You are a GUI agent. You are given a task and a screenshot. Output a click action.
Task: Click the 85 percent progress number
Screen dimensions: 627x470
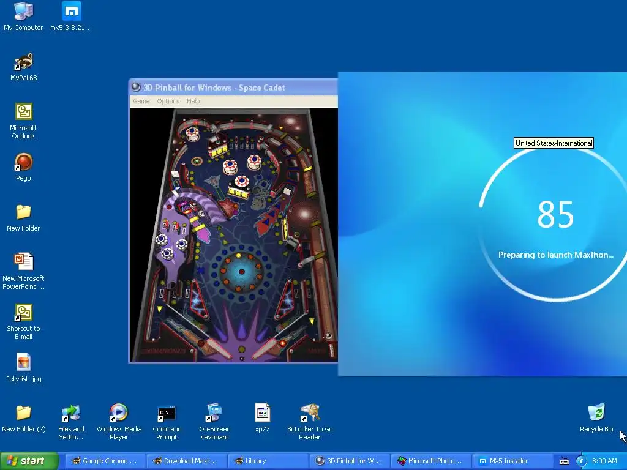[x=555, y=214]
